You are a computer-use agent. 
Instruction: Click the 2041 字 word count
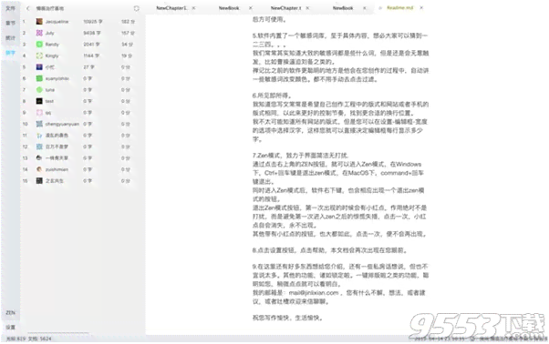tap(91, 45)
